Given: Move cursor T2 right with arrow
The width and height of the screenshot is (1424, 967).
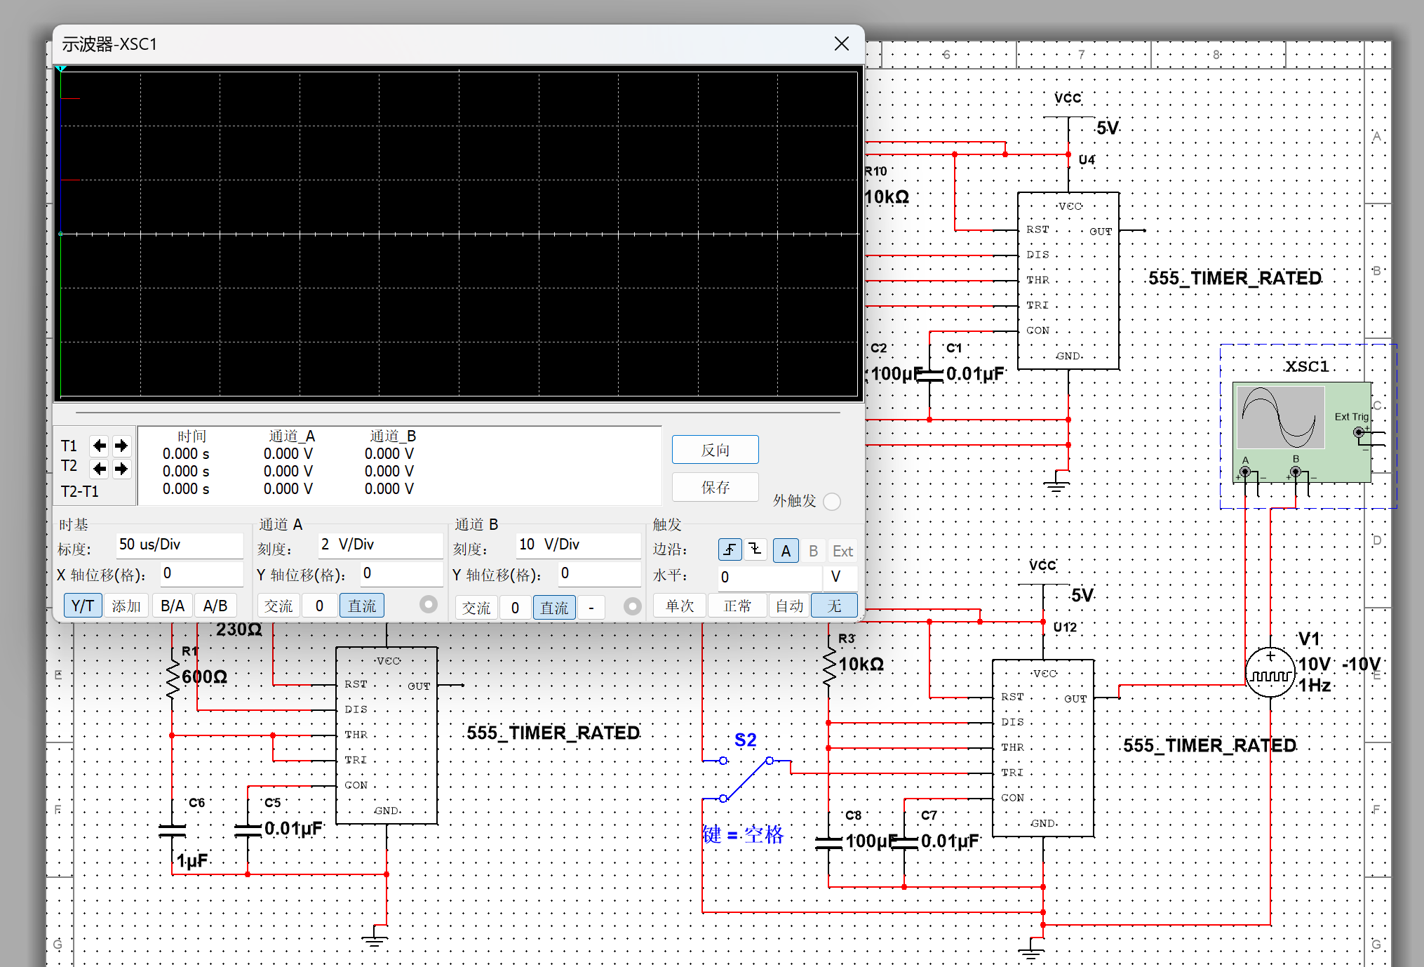Looking at the screenshot, I should [x=121, y=468].
